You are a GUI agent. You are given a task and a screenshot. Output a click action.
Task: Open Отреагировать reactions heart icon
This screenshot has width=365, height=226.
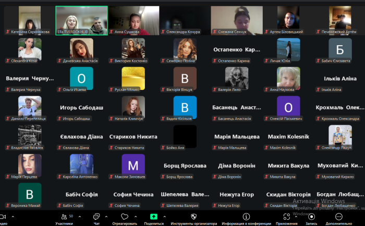[x=124, y=217]
